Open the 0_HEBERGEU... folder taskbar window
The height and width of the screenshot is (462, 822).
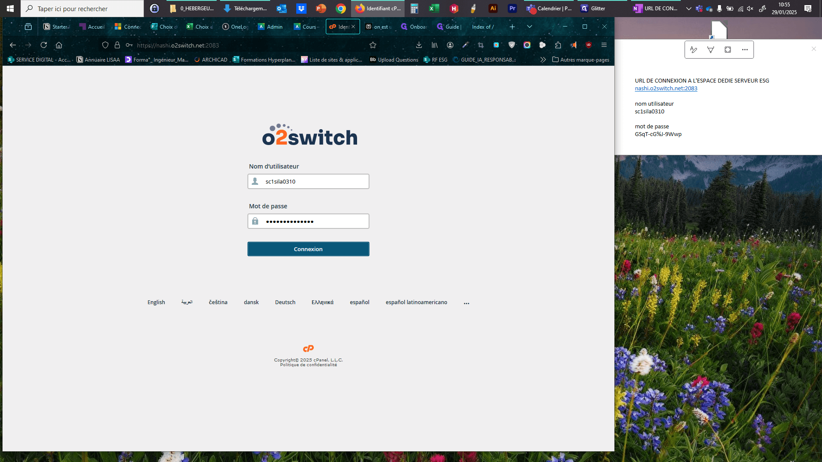pyautogui.click(x=192, y=9)
